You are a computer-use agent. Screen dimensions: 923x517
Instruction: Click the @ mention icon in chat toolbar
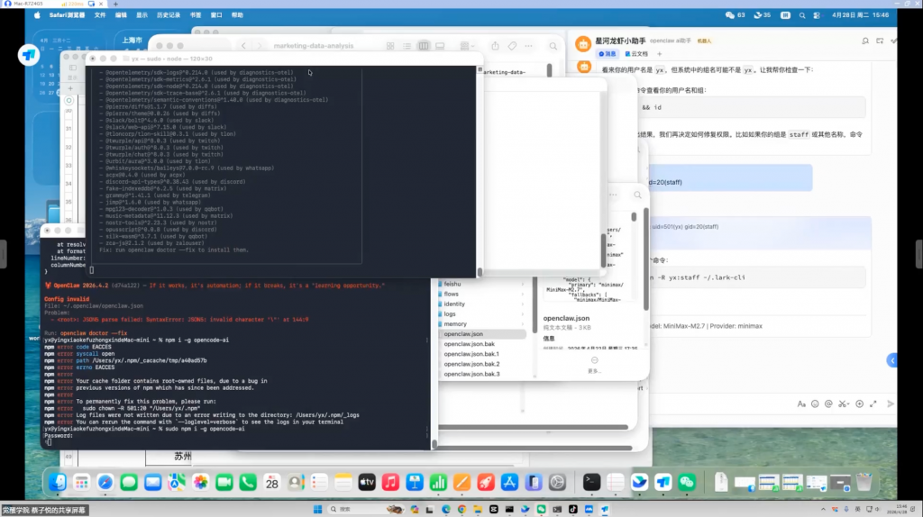click(x=828, y=404)
